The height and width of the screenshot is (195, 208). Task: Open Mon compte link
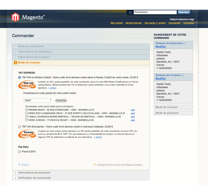coord(116,23)
